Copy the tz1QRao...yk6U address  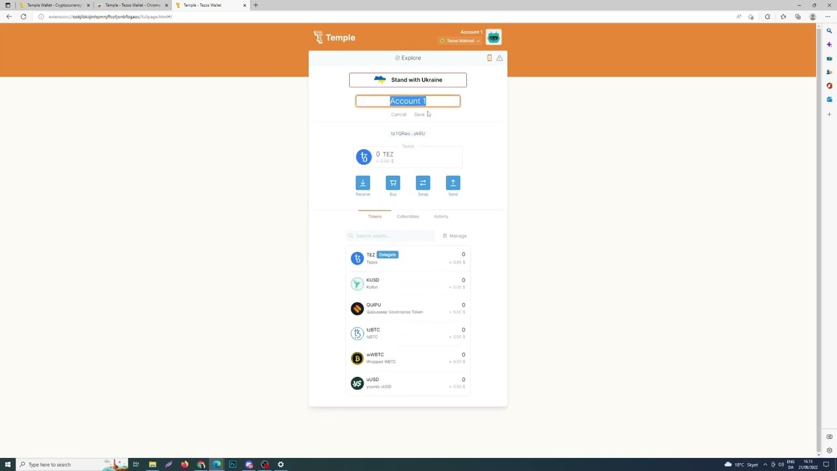[408, 133]
